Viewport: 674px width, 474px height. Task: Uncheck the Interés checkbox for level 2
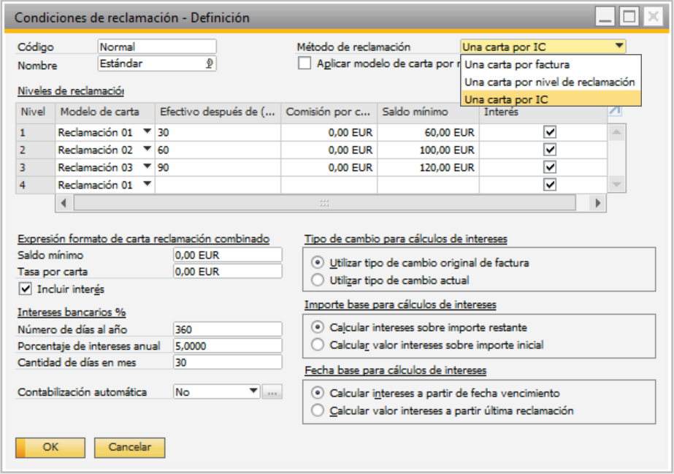coord(550,150)
